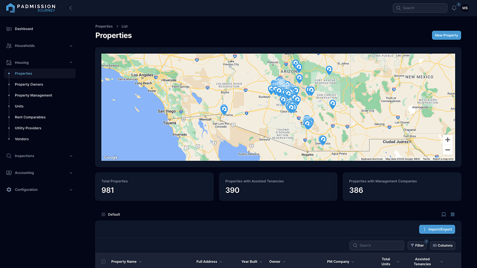477x268 pixels.
Task: Click the Housing building icon
Action: point(9,63)
